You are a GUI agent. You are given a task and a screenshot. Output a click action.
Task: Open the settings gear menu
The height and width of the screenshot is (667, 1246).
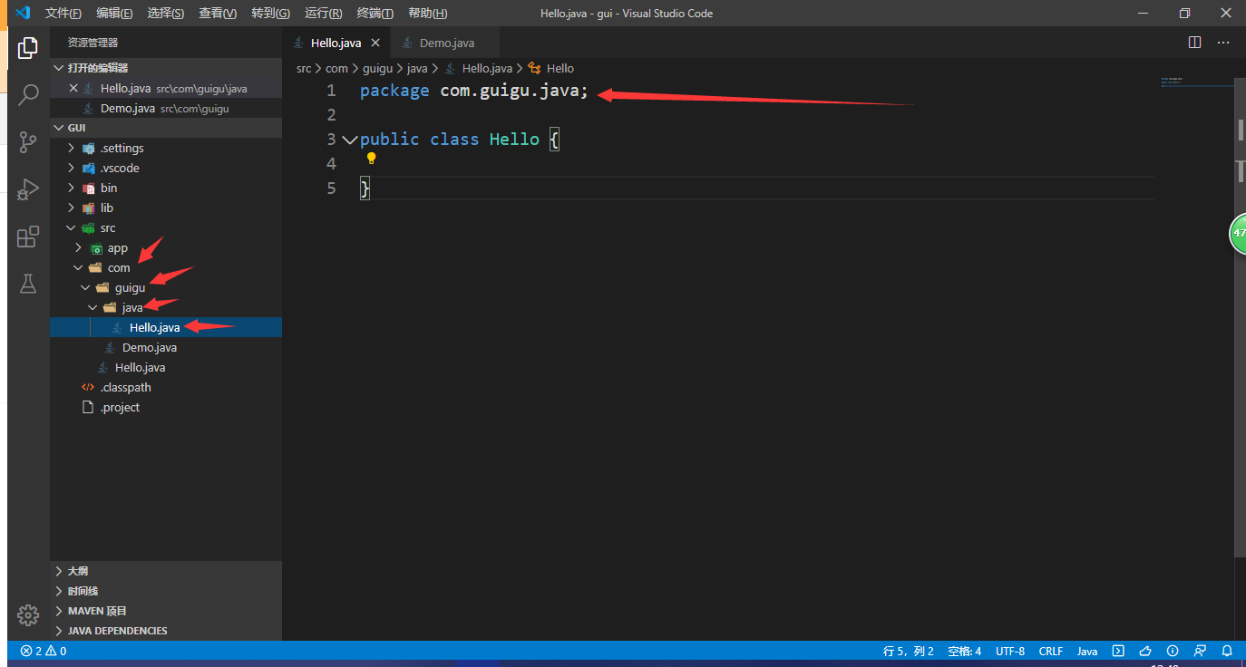(27, 615)
